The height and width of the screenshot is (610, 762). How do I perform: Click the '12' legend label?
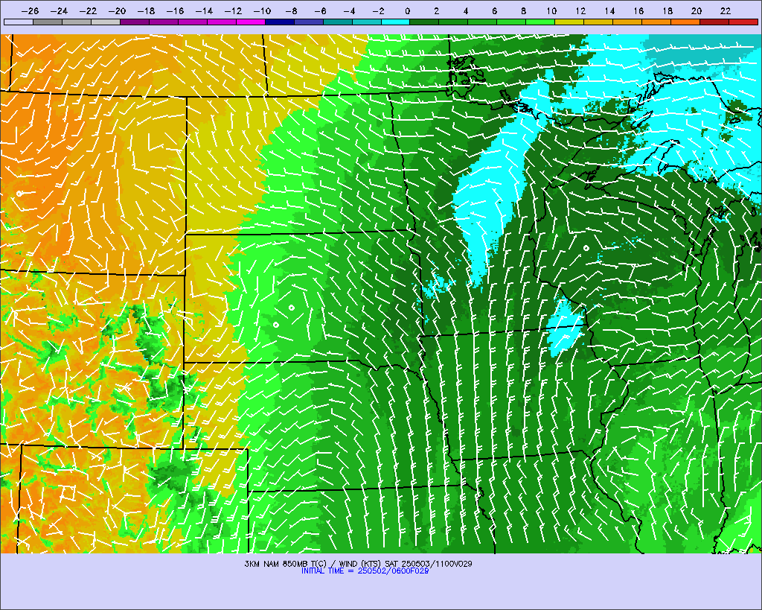pos(580,11)
